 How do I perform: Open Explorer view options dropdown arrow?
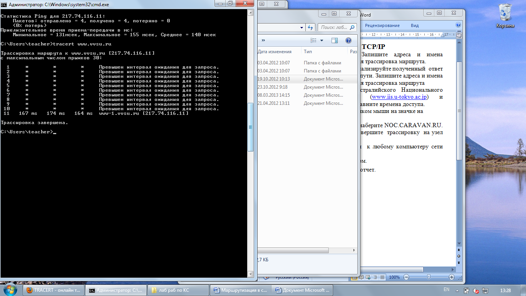tap(322, 40)
